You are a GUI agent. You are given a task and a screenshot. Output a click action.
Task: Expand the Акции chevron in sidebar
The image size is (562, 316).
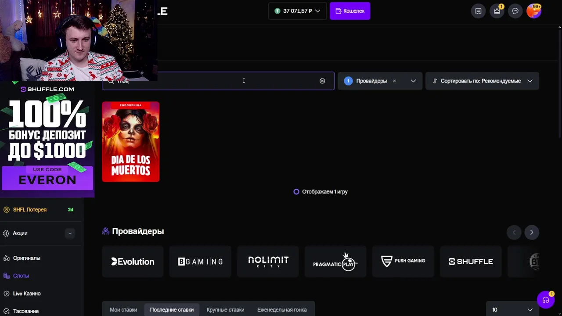click(x=70, y=233)
